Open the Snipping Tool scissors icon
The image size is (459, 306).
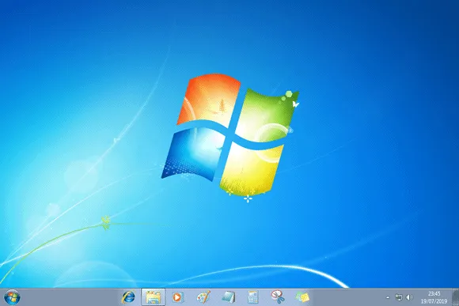point(278,297)
